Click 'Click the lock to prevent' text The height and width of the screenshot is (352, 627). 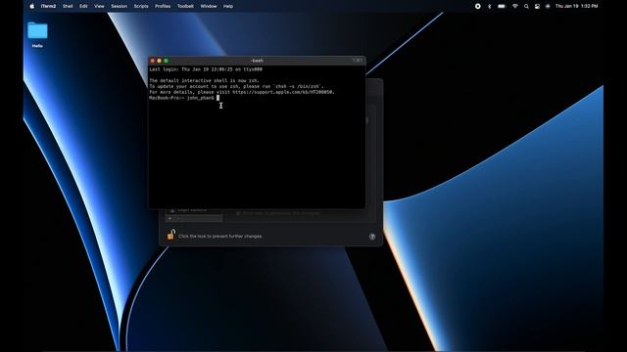(x=220, y=237)
